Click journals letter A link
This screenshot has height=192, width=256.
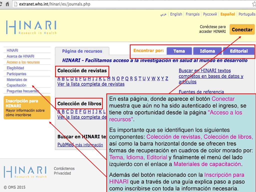click(x=59, y=78)
